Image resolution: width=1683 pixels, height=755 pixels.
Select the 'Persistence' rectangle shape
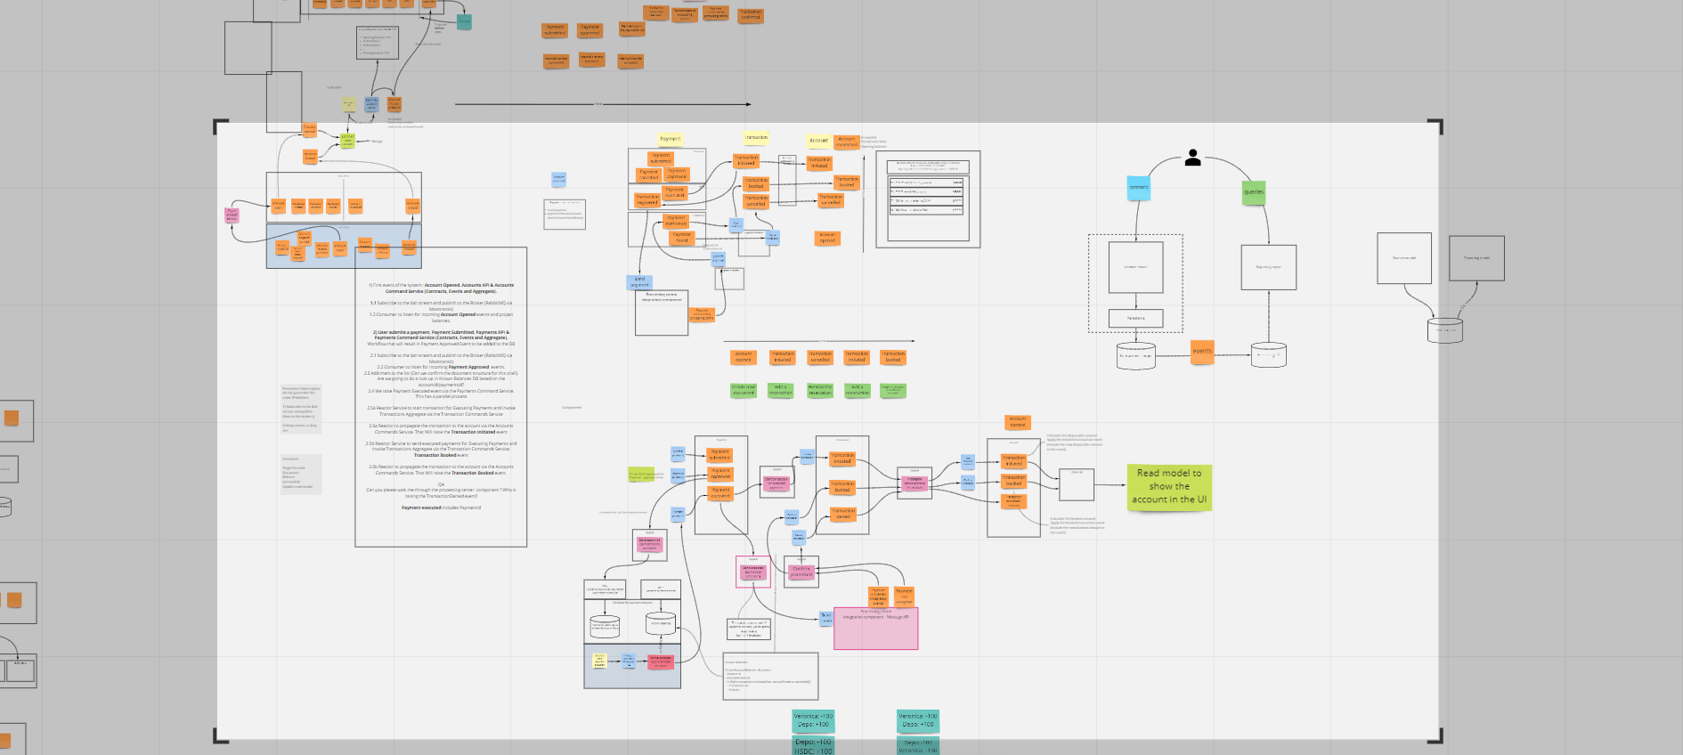click(1135, 318)
